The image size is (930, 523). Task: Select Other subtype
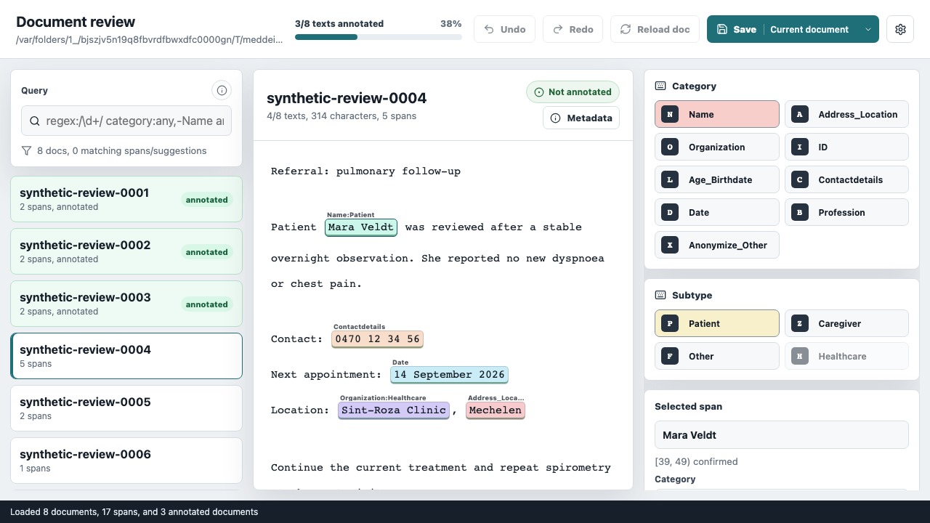click(716, 356)
